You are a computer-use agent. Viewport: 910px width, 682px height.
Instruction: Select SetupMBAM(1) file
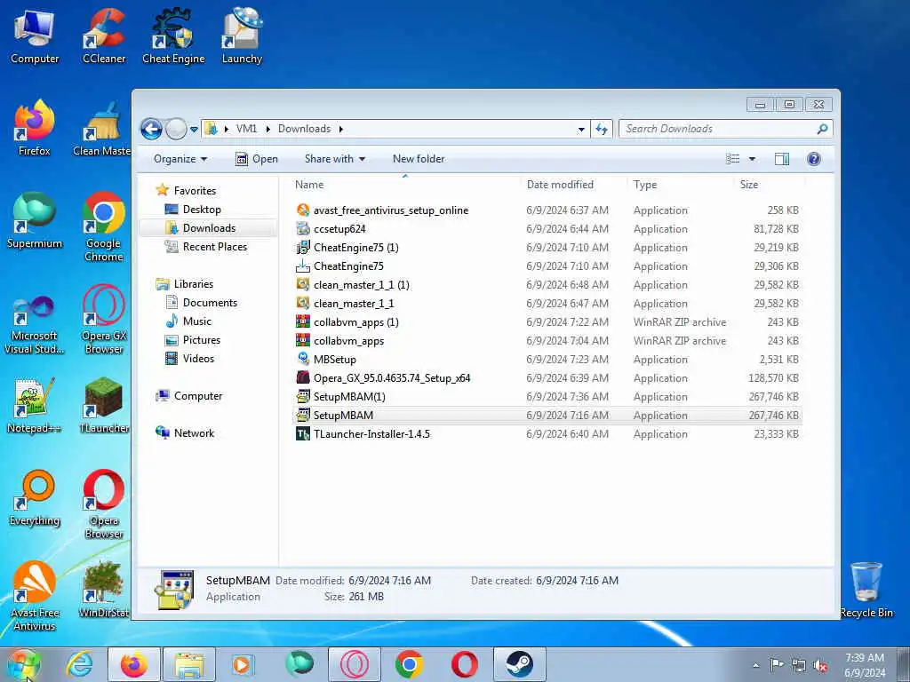547,397
